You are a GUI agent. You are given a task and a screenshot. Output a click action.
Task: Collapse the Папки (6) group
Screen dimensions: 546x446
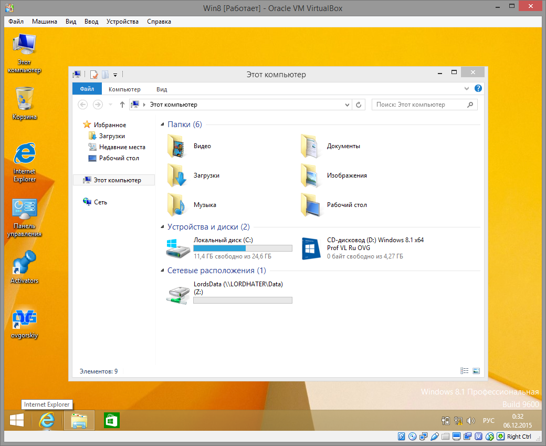tap(162, 125)
